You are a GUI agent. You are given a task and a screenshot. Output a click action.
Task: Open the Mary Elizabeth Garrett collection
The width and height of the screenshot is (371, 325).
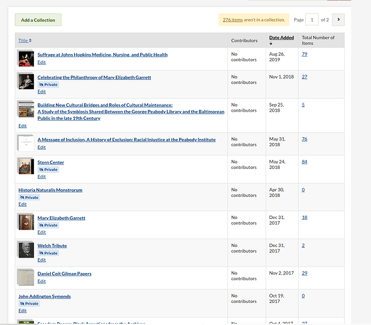pyautogui.click(x=61, y=218)
